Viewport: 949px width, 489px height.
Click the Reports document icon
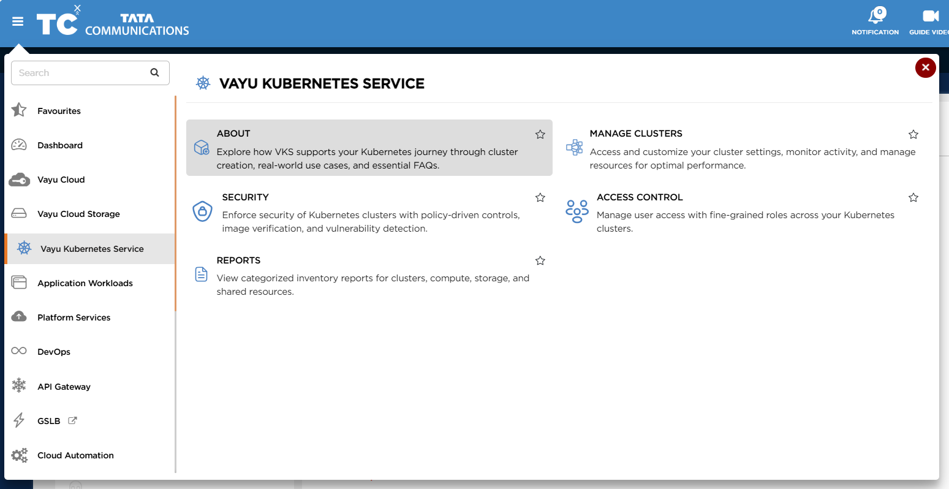[201, 274]
